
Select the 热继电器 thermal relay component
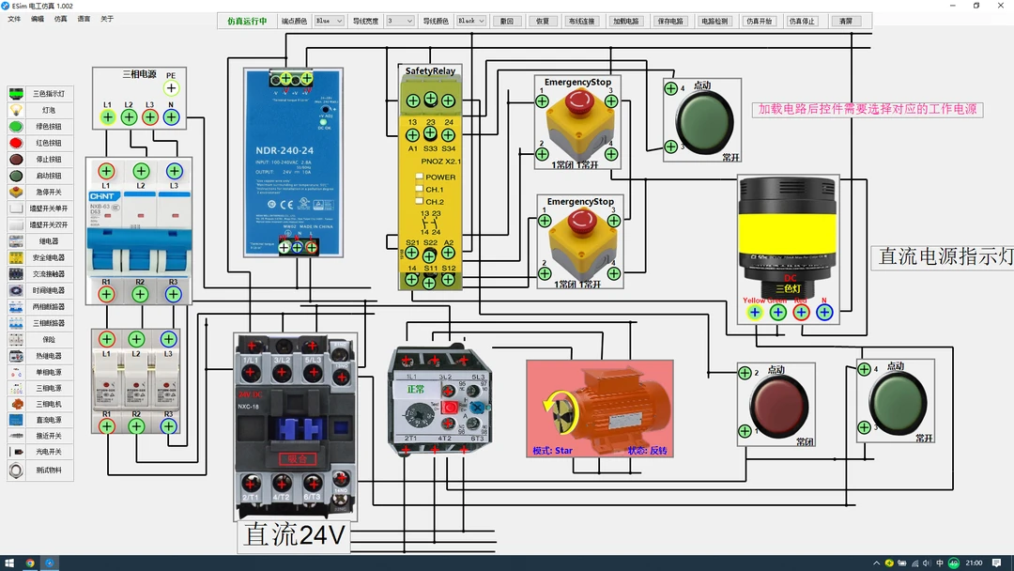click(40, 356)
